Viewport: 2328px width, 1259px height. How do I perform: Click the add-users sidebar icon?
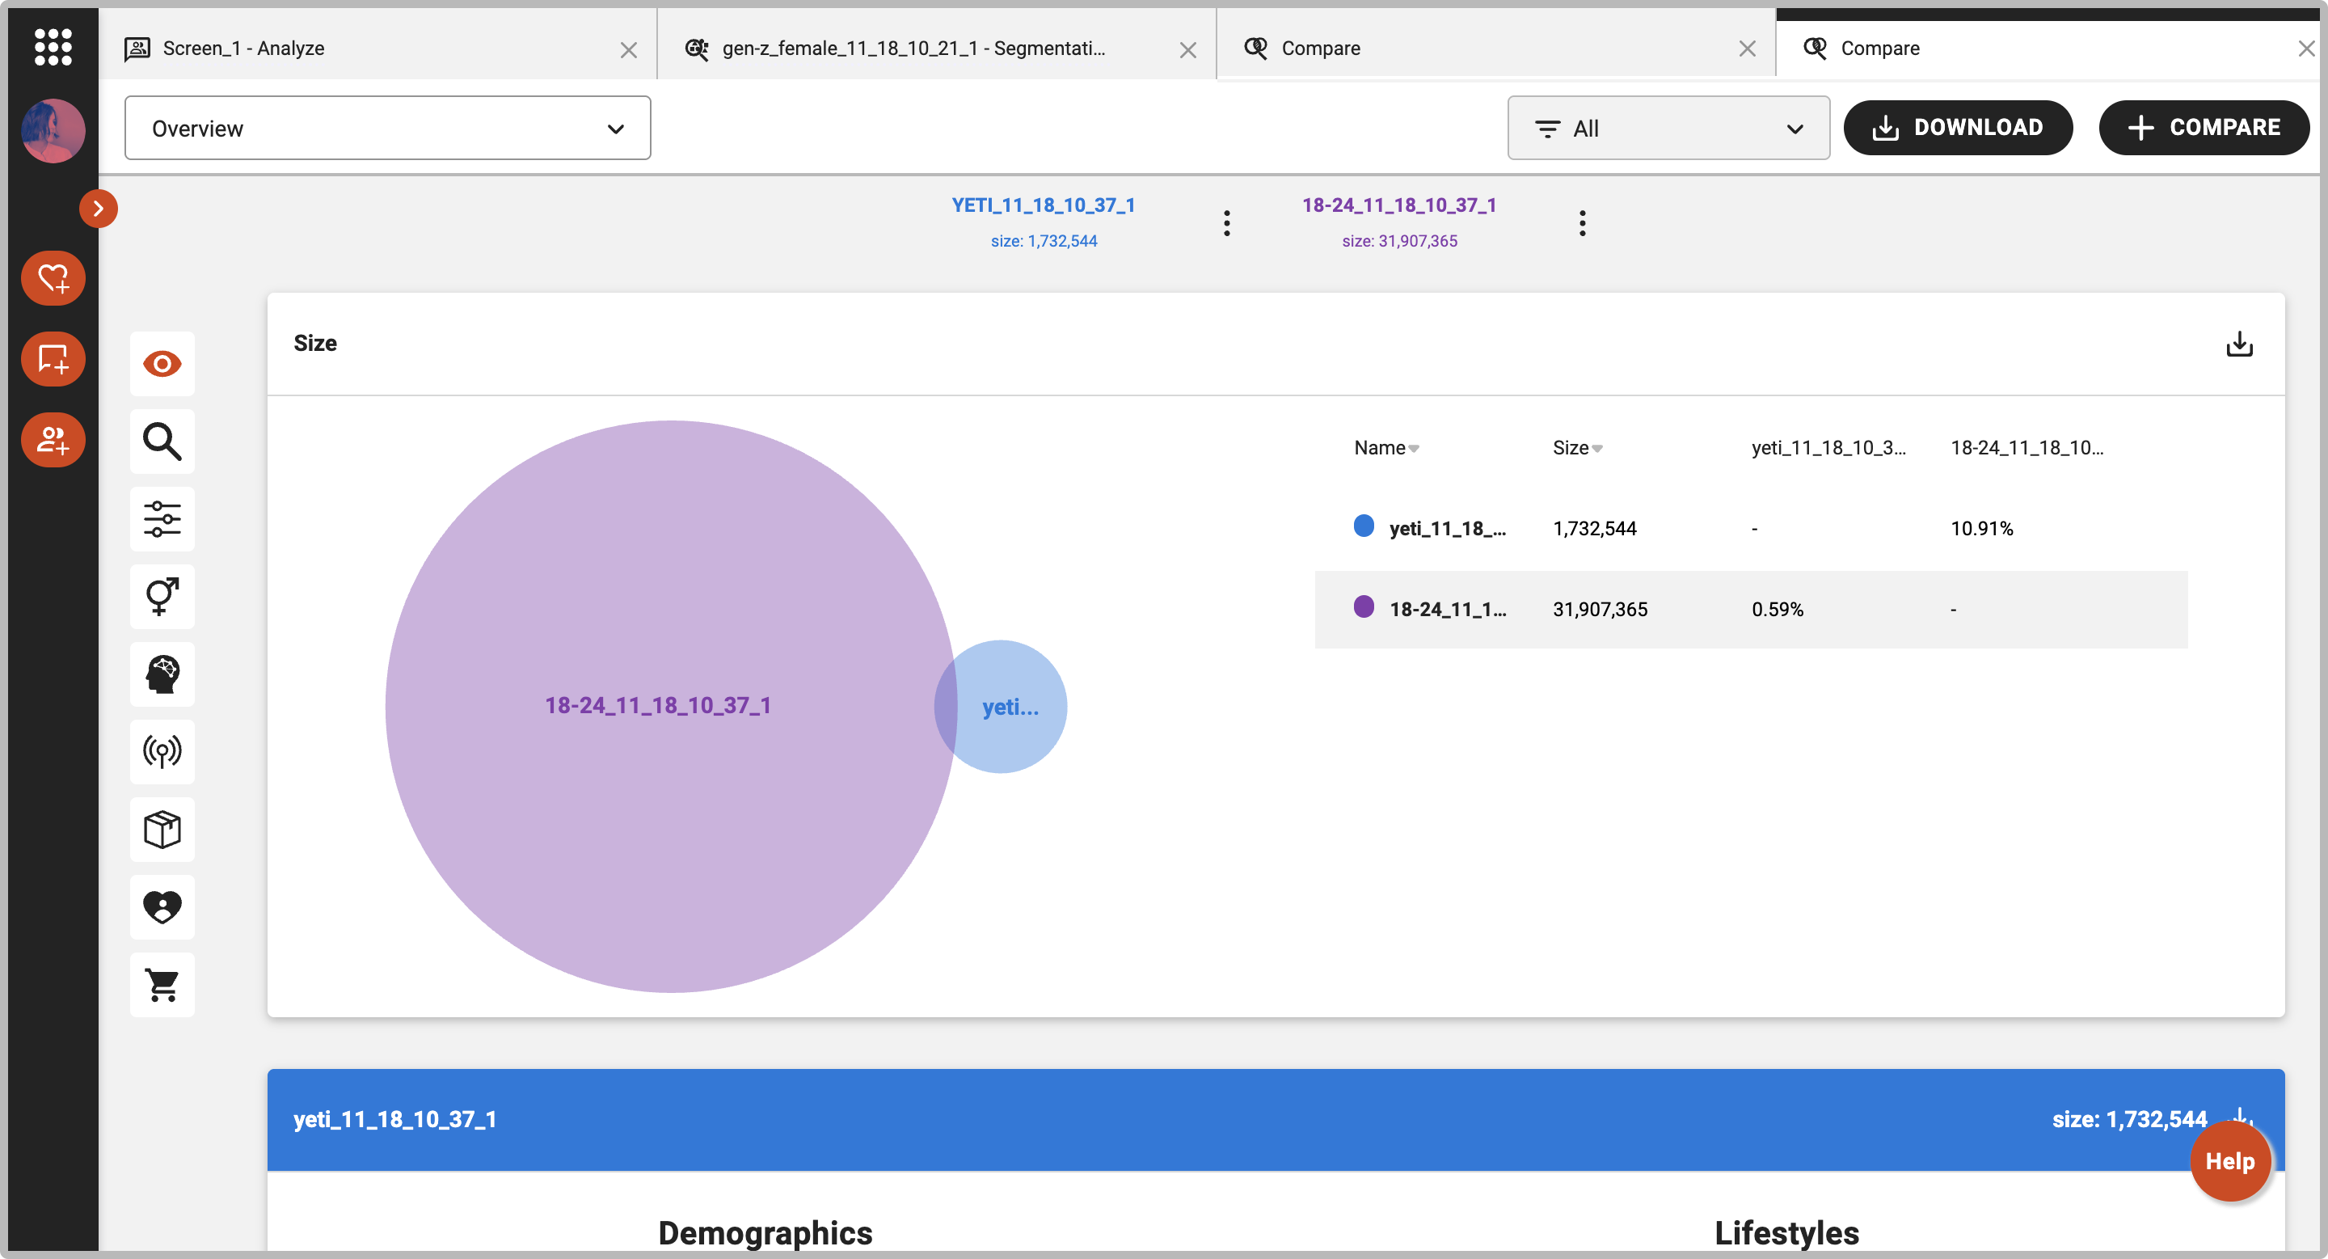[x=53, y=440]
